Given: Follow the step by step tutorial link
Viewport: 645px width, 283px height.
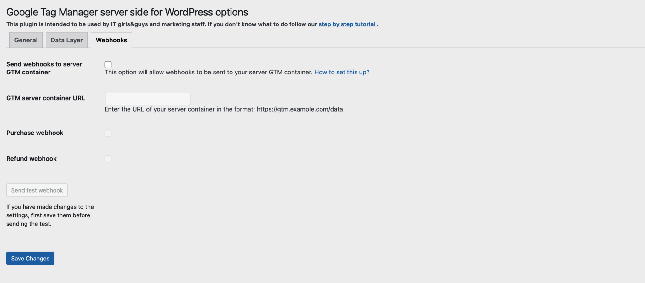Looking at the screenshot, I should click(347, 24).
